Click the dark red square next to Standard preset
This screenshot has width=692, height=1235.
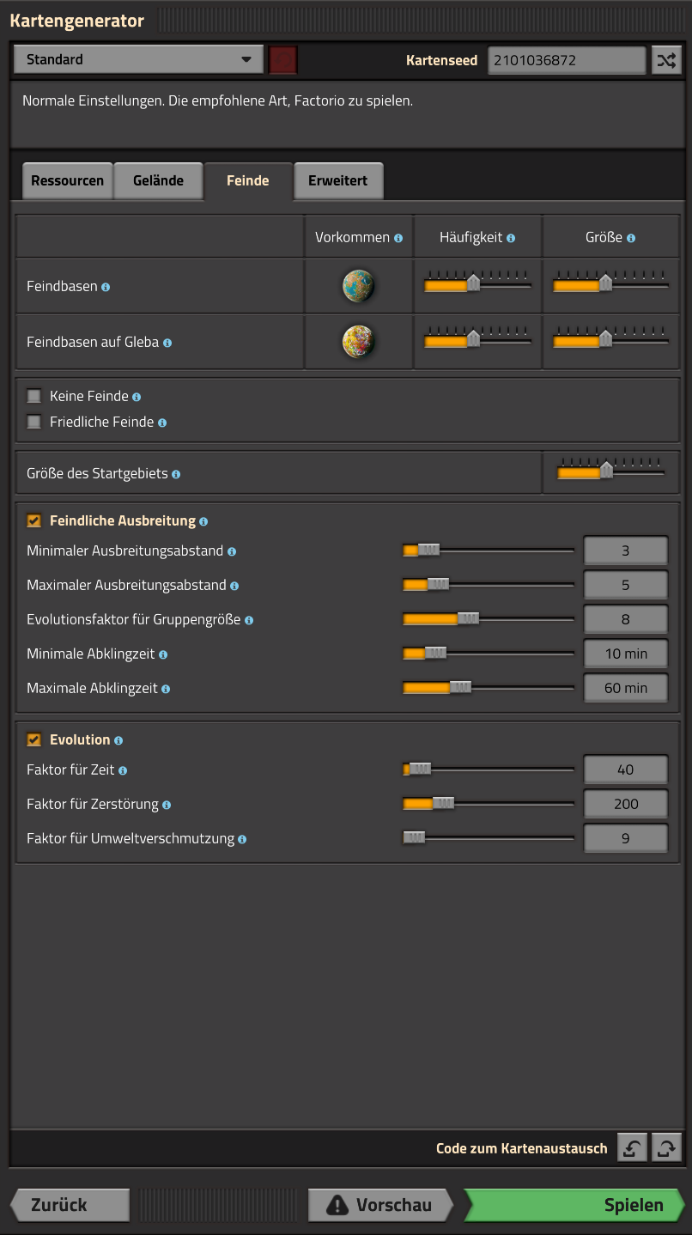pos(283,60)
